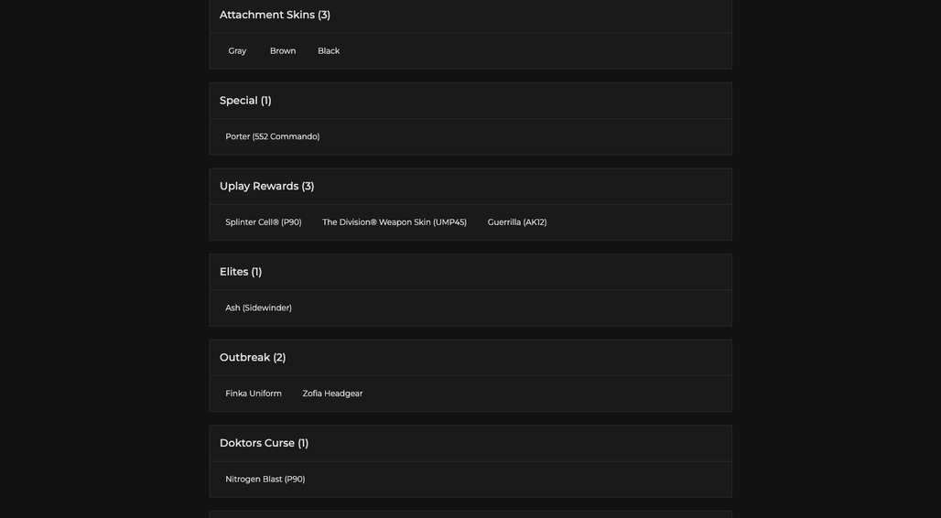Select Nitrogen Blast (P90) skin
The height and width of the screenshot is (518, 941).
tap(265, 479)
